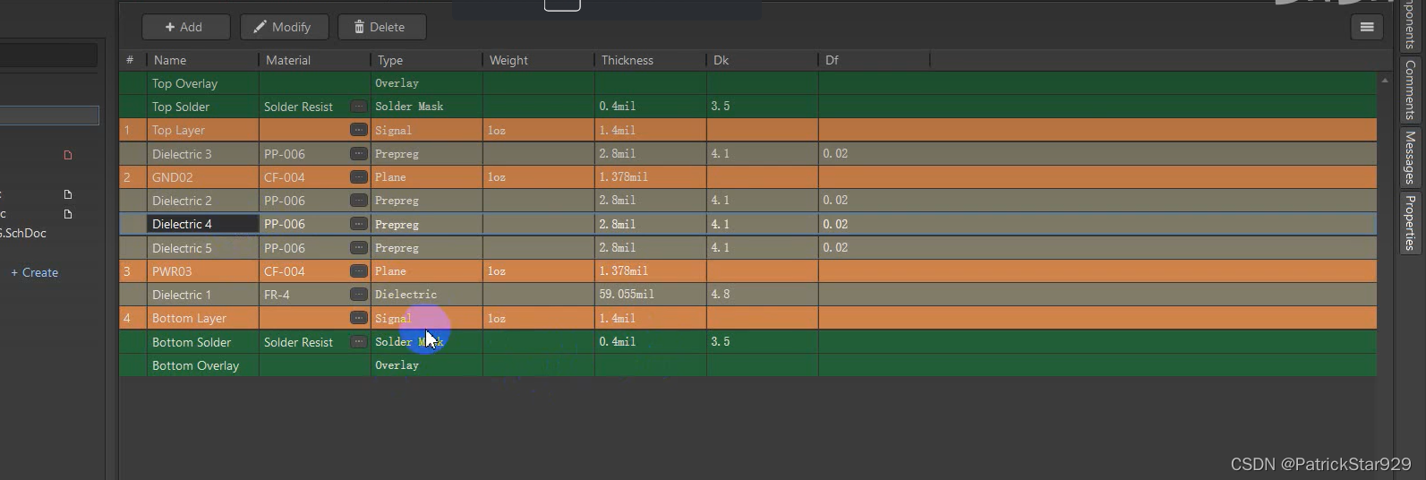Open material picker for Bottom Solder
The height and width of the screenshot is (480, 1426).
click(358, 341)
